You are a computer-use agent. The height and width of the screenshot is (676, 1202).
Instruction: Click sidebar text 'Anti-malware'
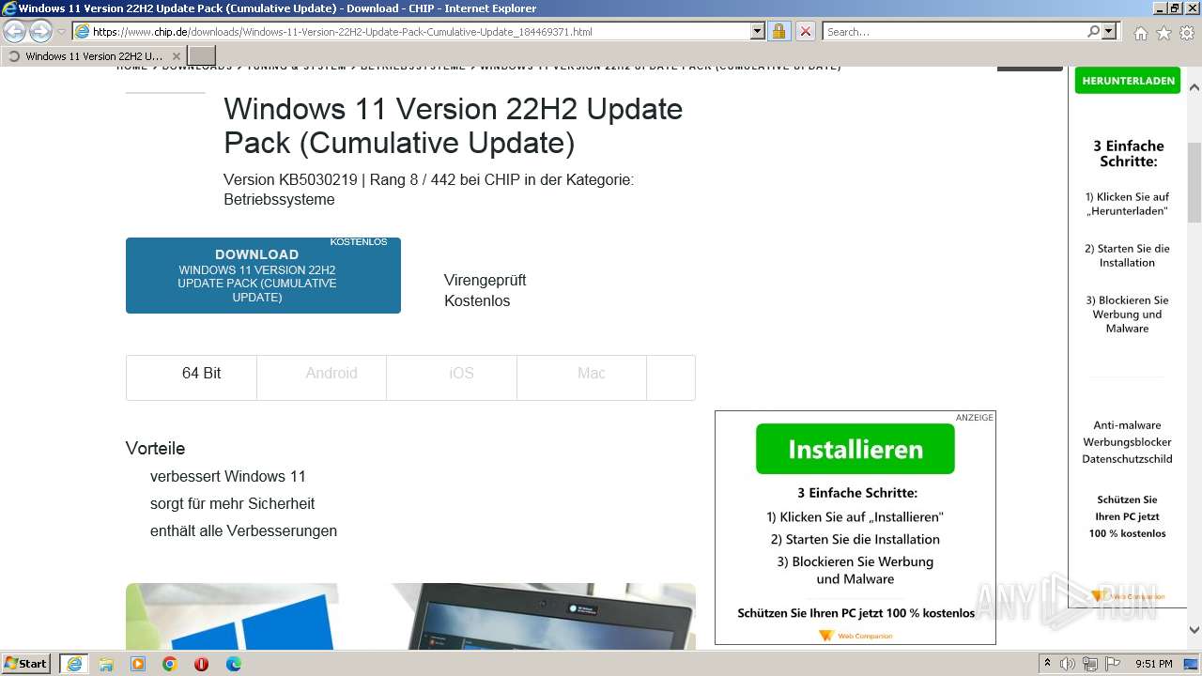1127,425
